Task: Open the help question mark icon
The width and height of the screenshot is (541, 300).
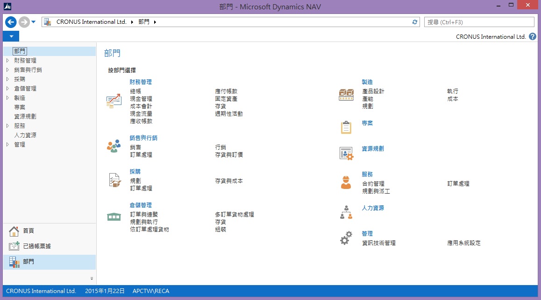Action: [x=533, y=36]
